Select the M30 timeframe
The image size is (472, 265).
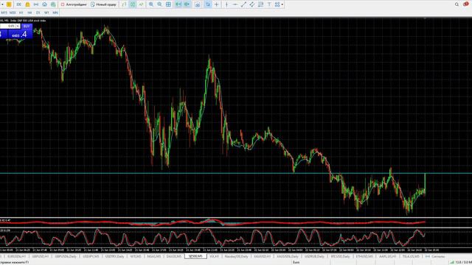13,13
